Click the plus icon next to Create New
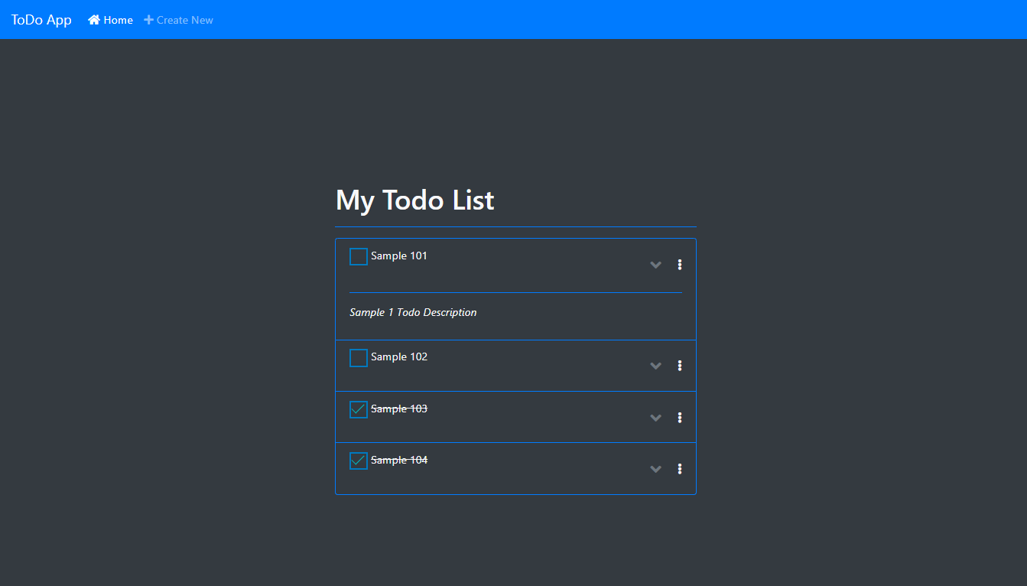The image size is (1027, 586). (147, 19)
